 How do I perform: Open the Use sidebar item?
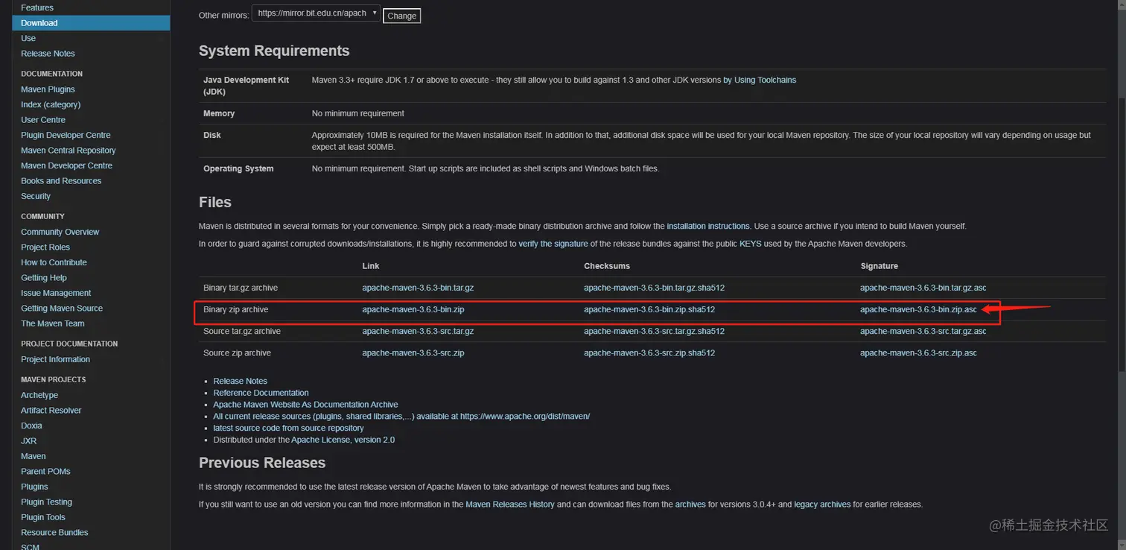tap(28, 38)
